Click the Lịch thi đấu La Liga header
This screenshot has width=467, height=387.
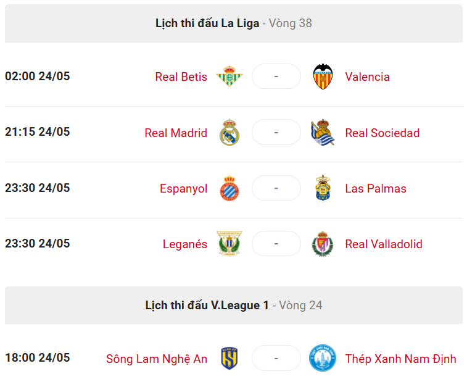[x=233, y=23]
